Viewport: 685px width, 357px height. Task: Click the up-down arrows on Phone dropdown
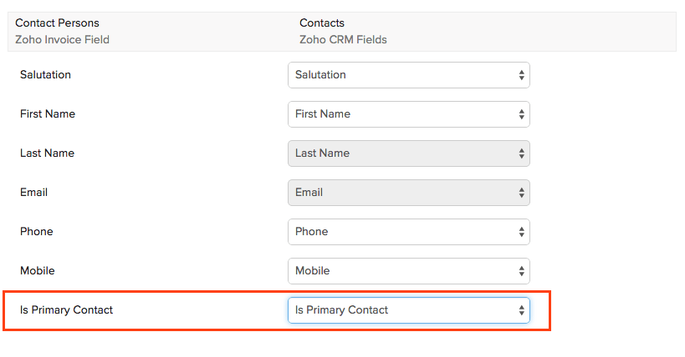[521, 232]
